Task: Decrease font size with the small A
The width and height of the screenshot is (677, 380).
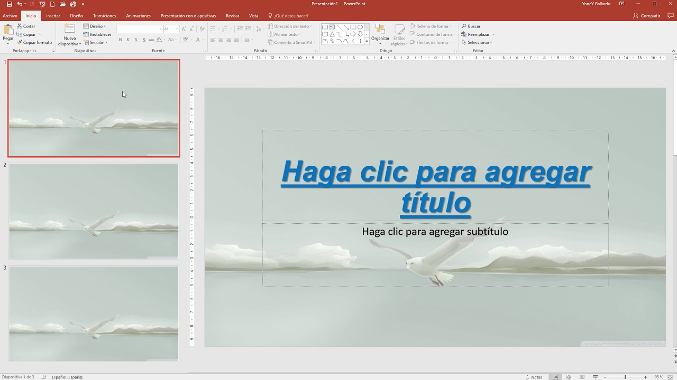Action: click(x=191, y=29)
